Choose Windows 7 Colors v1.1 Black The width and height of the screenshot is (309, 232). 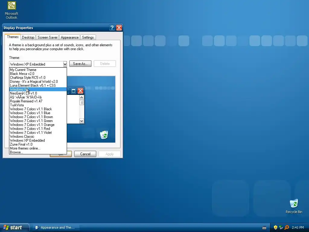(38, 109)
